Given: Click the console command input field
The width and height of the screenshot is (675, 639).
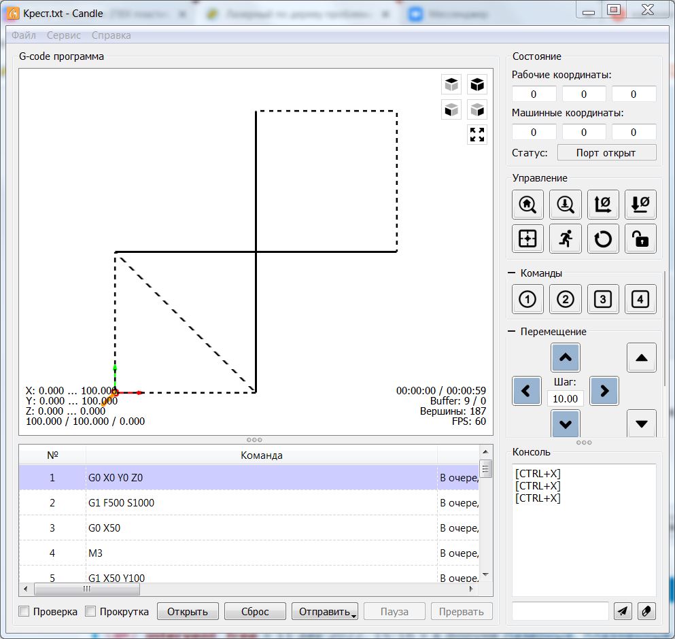Looking at the screenshot, I should click(560, 610).
